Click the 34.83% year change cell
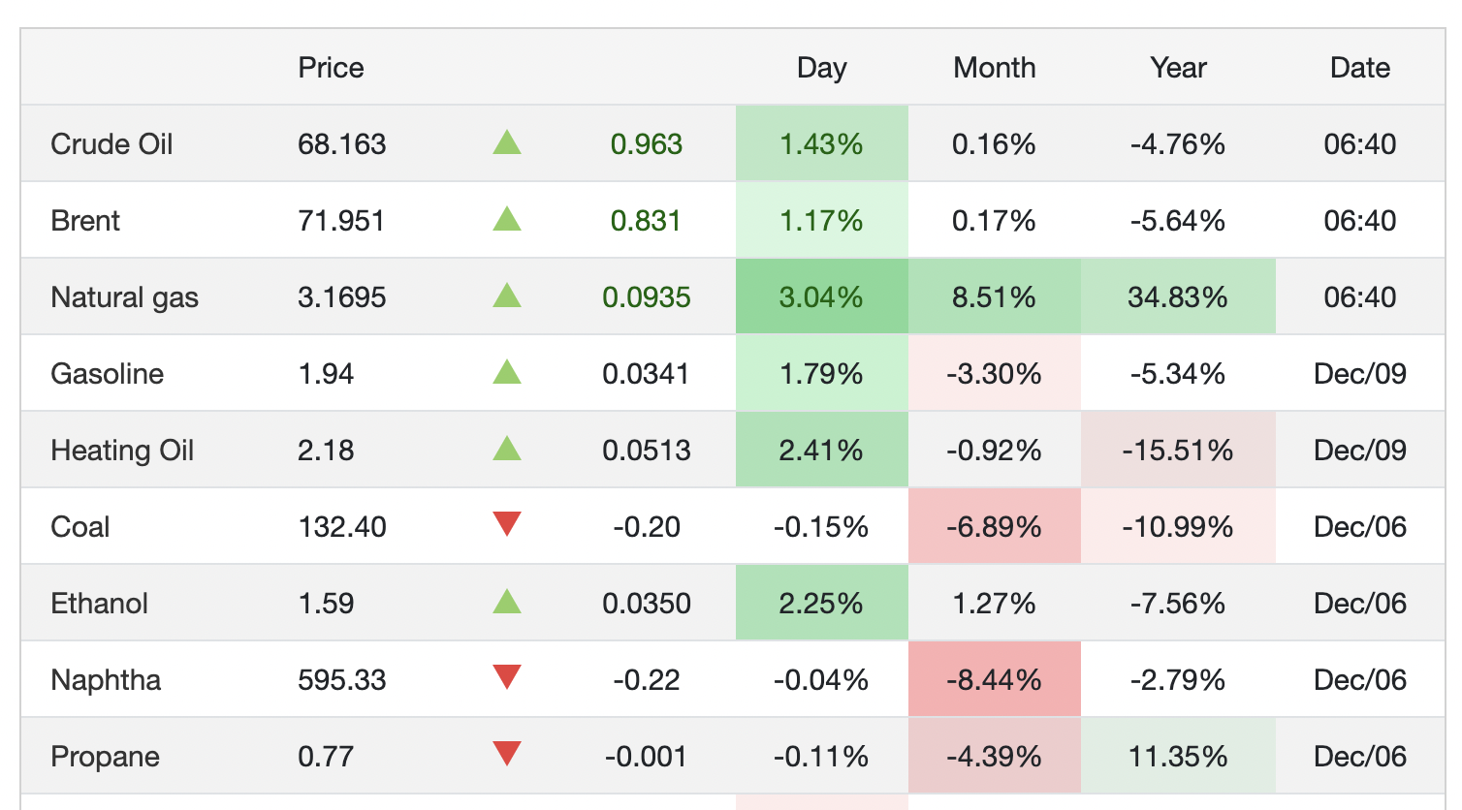Screen dimensions: 1462x810 click(x=1178, y=296)
